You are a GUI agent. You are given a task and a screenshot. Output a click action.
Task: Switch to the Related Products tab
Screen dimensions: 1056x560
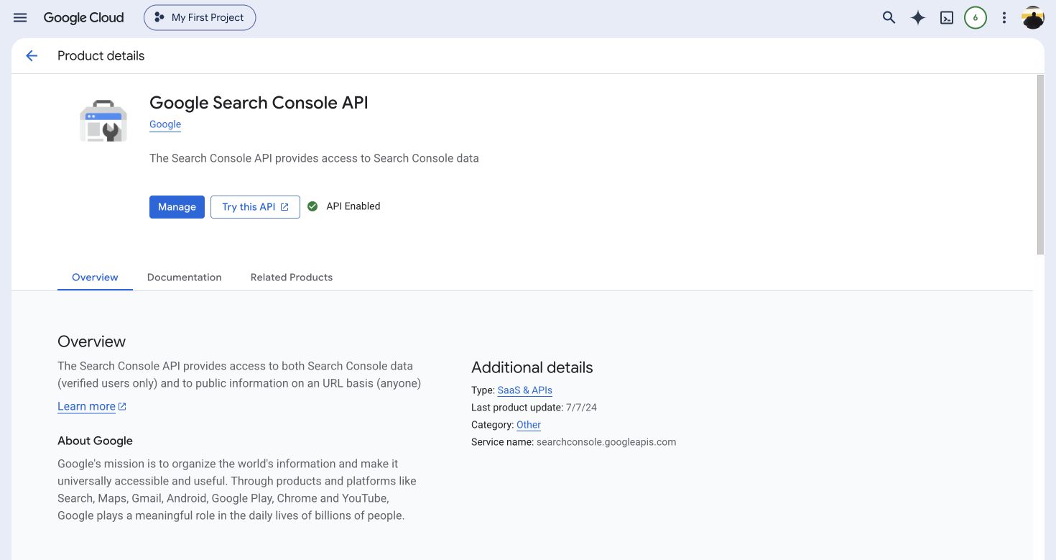click(x=292, y=277)
